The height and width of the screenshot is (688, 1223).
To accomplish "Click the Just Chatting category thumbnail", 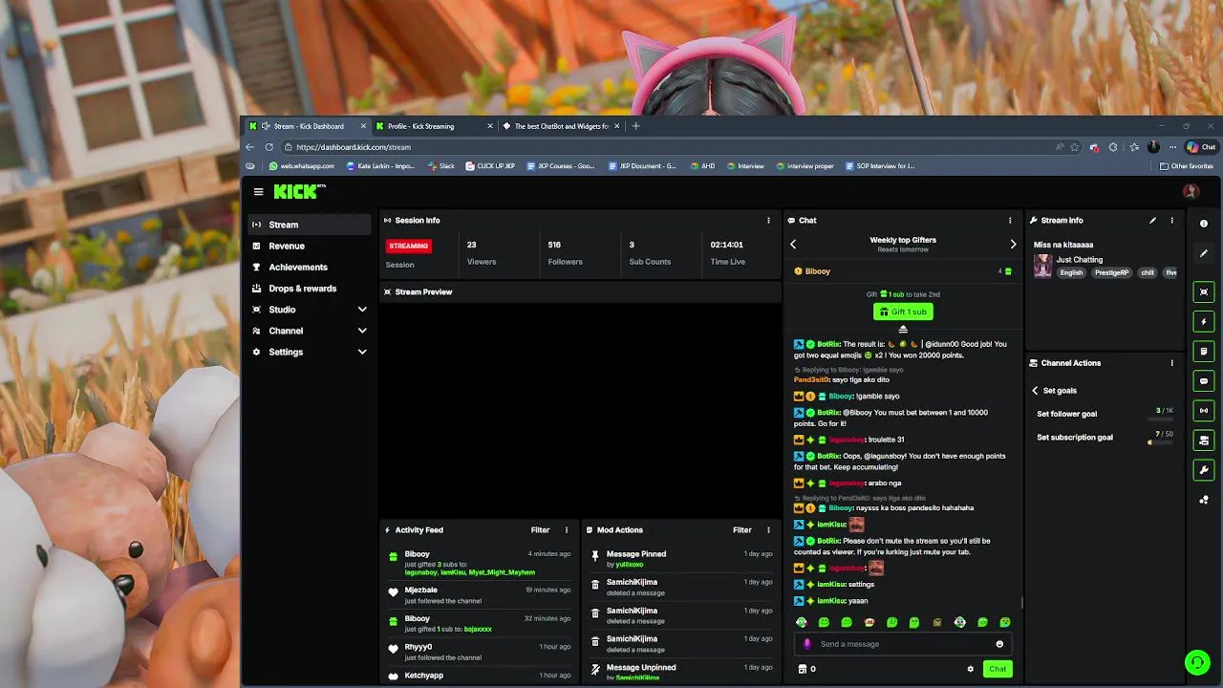I will click(x=1042, y=266).
